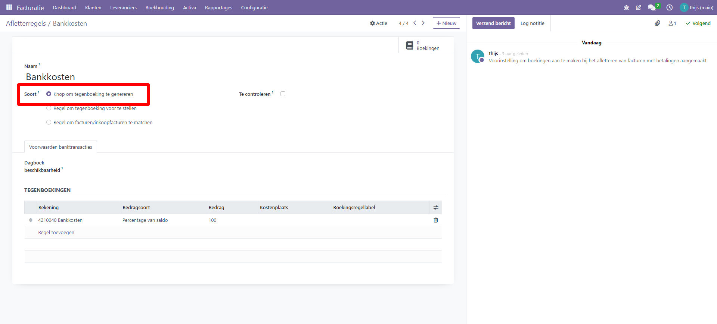Go to the next record arrow
The image size is (717, 324).
point(423,23)
